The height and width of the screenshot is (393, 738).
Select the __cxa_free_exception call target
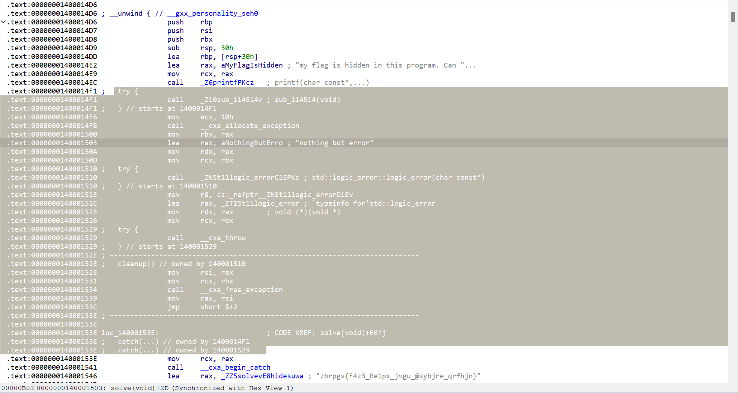(242, 290)
